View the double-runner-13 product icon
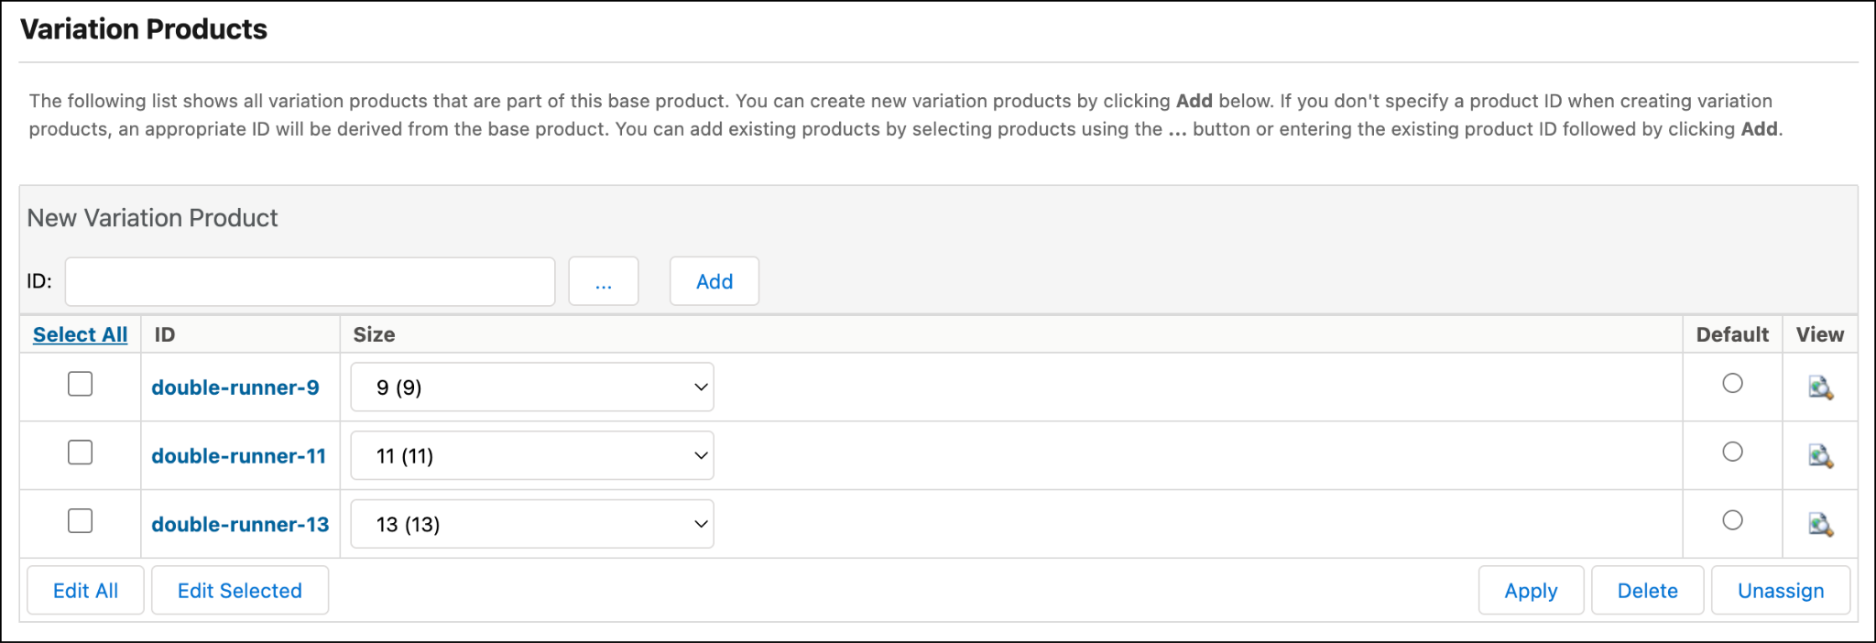Image resolution: width=1876 pixels, height=643 pixels. point(1820,524)
